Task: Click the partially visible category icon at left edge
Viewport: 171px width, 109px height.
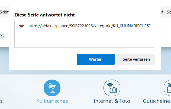Action: 1,88
